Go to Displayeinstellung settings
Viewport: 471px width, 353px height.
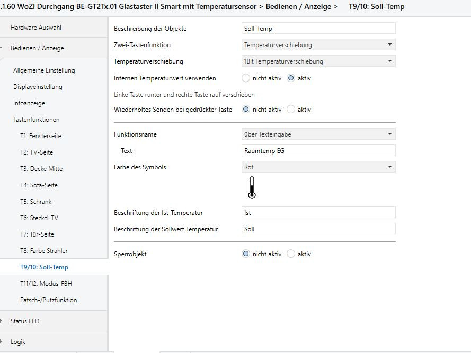38,87
